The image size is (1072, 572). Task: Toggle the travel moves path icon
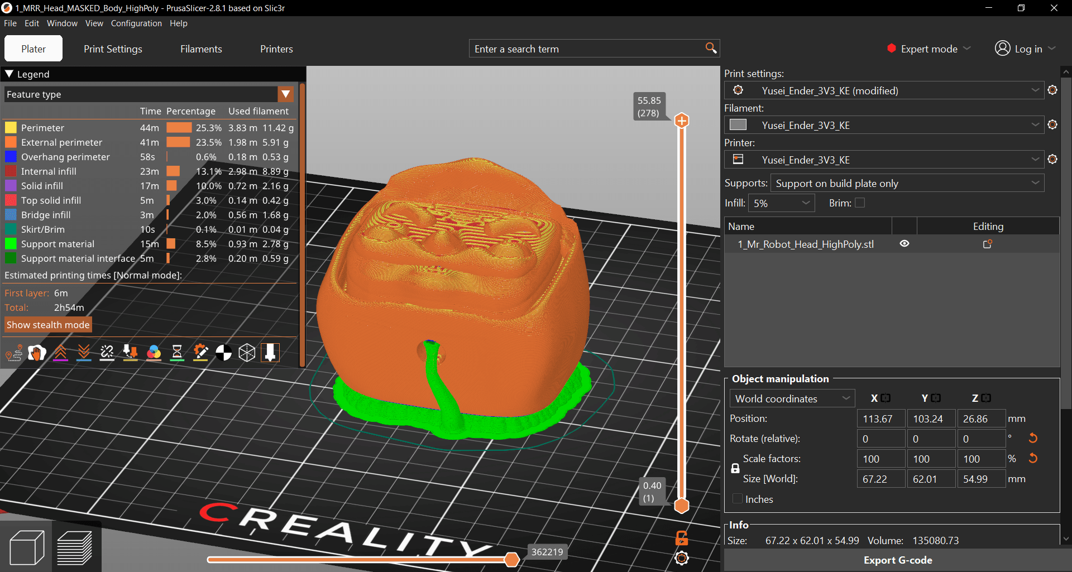tap(13, 353)
